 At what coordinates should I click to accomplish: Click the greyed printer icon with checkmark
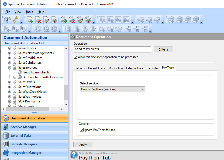pyautogui.click(x=196, y=20)
